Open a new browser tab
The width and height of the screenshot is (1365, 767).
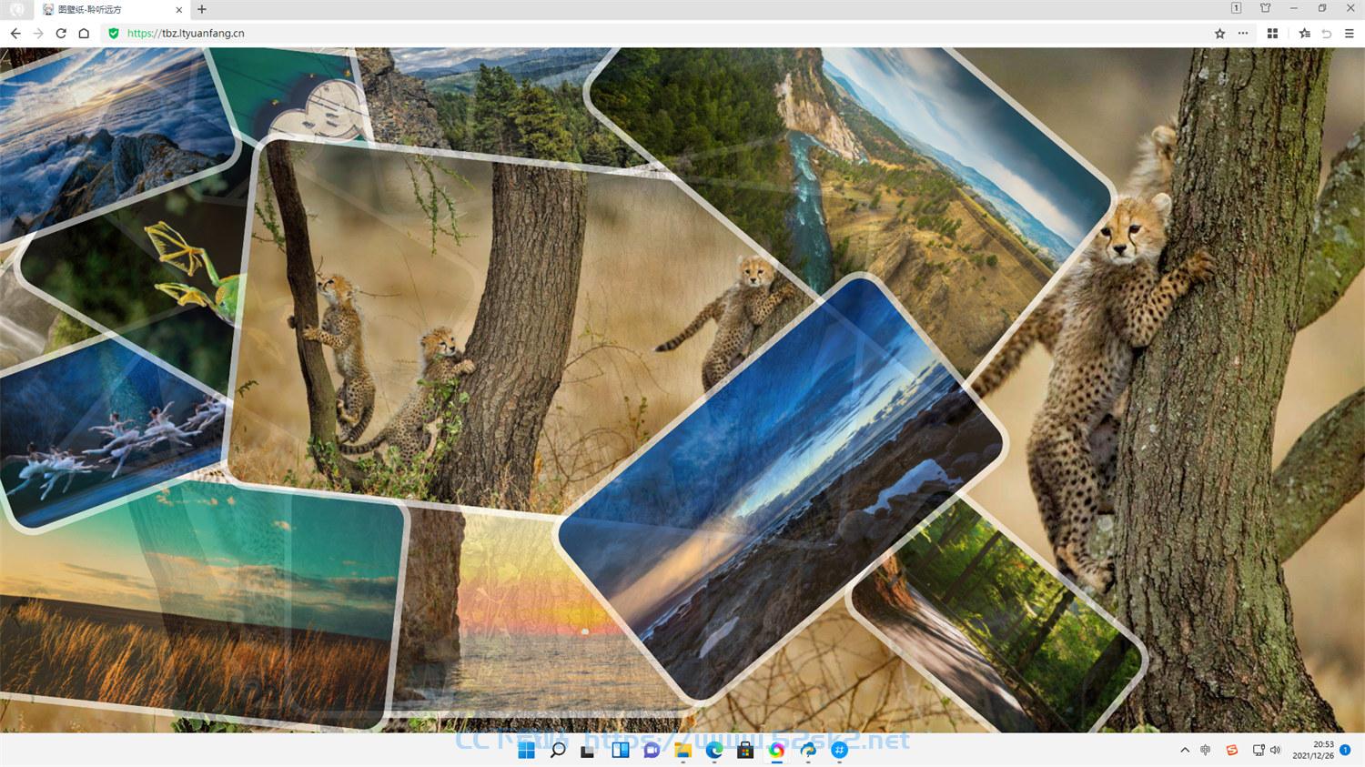[202, 9]
